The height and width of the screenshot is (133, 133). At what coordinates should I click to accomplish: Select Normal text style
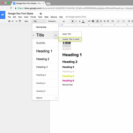(x=45, y=27)
